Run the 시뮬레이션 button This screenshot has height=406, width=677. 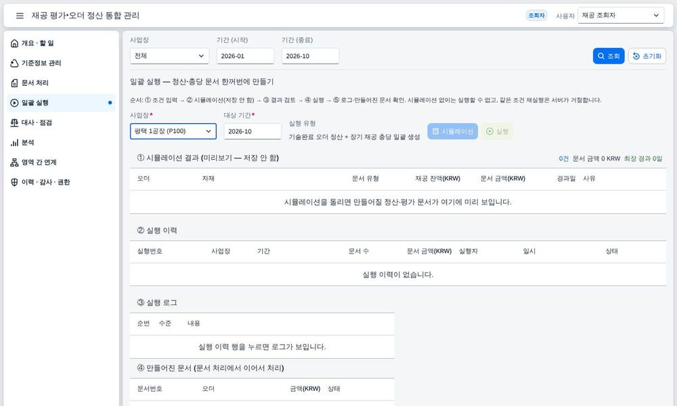point(452,131)
